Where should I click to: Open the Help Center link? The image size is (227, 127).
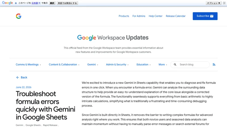pos(155,16)
